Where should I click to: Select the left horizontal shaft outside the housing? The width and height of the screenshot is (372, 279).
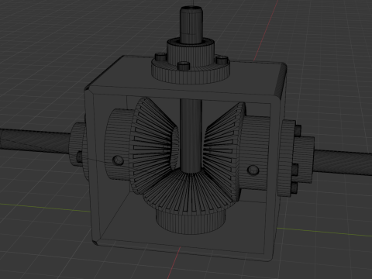pyautogui.click(x=35, y=142)
